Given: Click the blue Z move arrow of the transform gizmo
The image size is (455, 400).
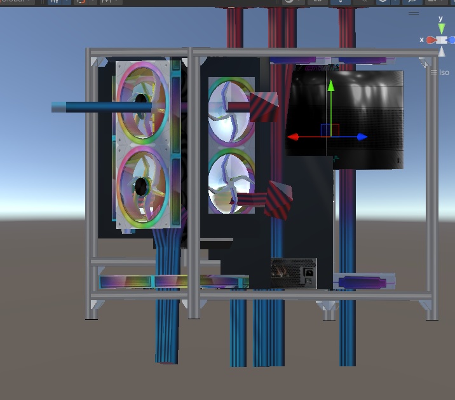Looking at the screenshot, I should [362, 137].
